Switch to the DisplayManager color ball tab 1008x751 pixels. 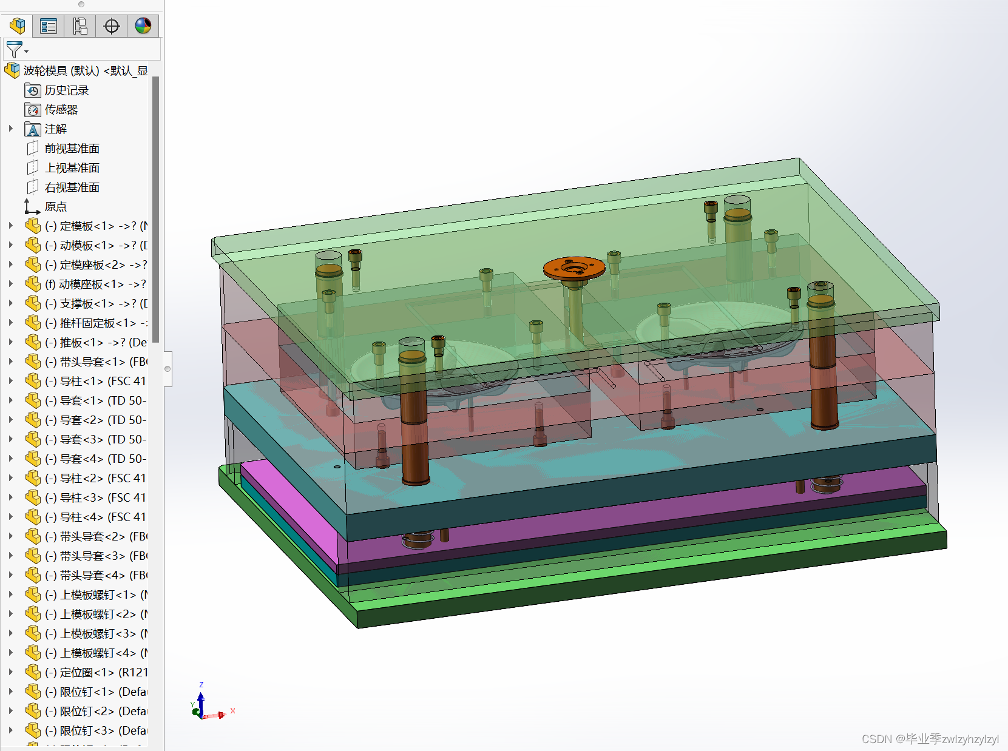[143, 26]
